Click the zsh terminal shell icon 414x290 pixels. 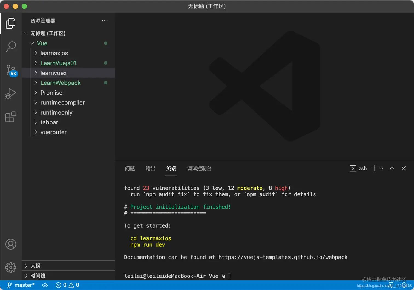pyautogui.click(x=353, y=168)
